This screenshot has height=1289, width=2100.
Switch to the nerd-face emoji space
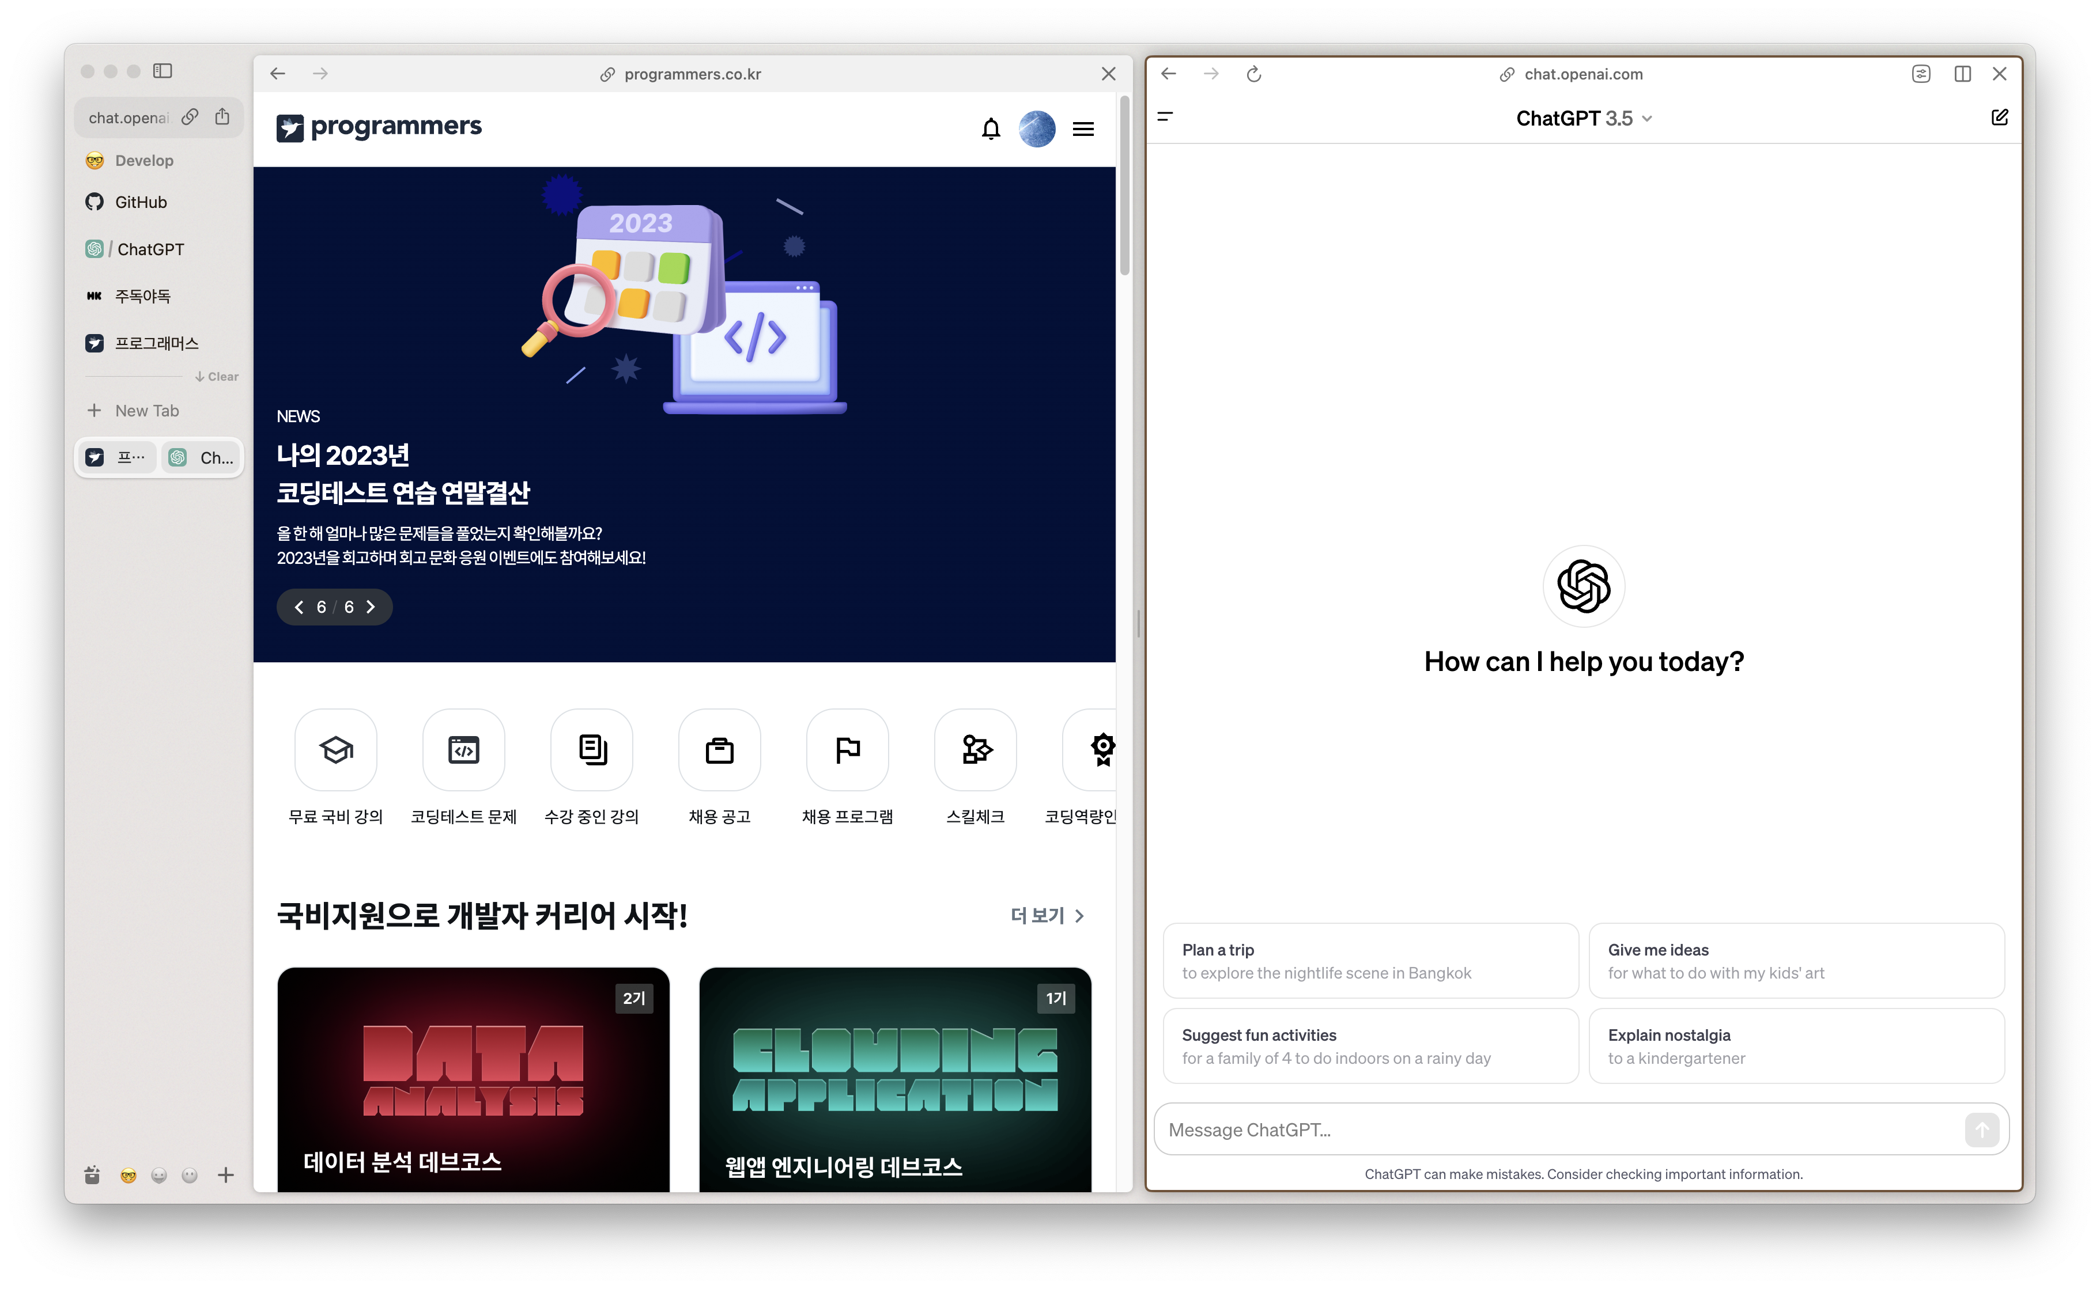point(128,1176)
